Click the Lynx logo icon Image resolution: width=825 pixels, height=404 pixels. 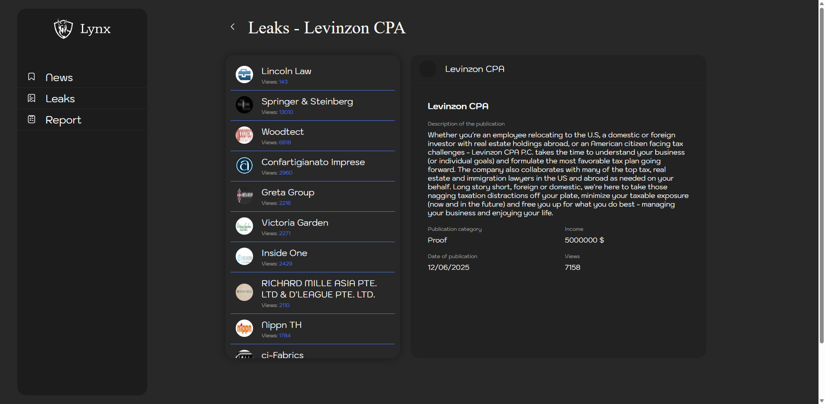coord(63,29)
